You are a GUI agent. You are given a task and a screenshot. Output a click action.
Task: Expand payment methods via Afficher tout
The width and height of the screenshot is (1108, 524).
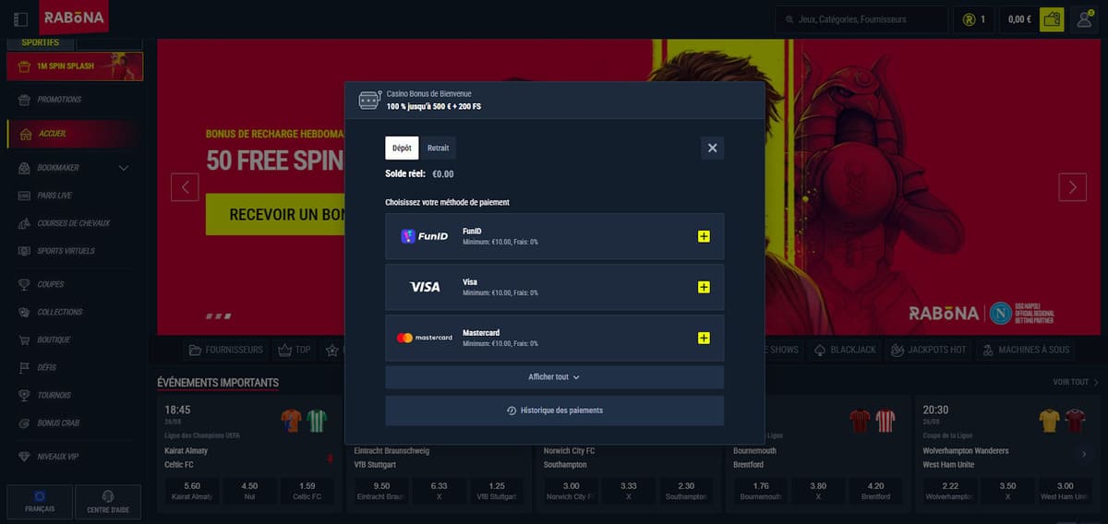pos(554,376)
